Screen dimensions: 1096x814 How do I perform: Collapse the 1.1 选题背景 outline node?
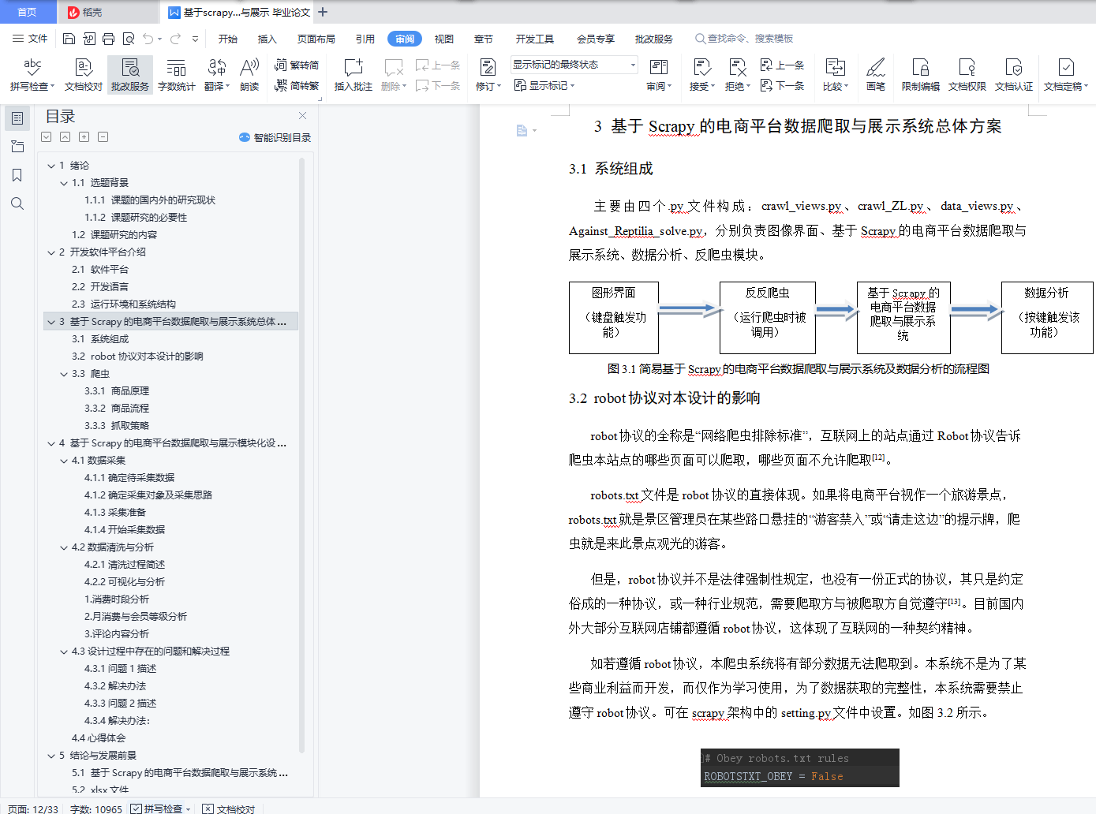(x=64, y=183)
